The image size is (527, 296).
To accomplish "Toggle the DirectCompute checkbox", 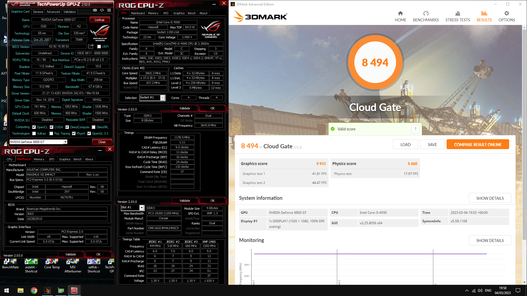I will pos(67,127).
